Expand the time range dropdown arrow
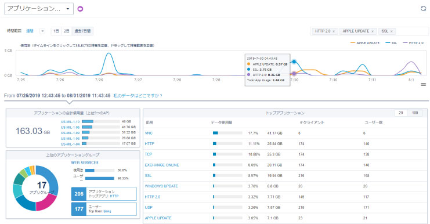This screenshot has height=224, width=430. click(x=42, y=31)
